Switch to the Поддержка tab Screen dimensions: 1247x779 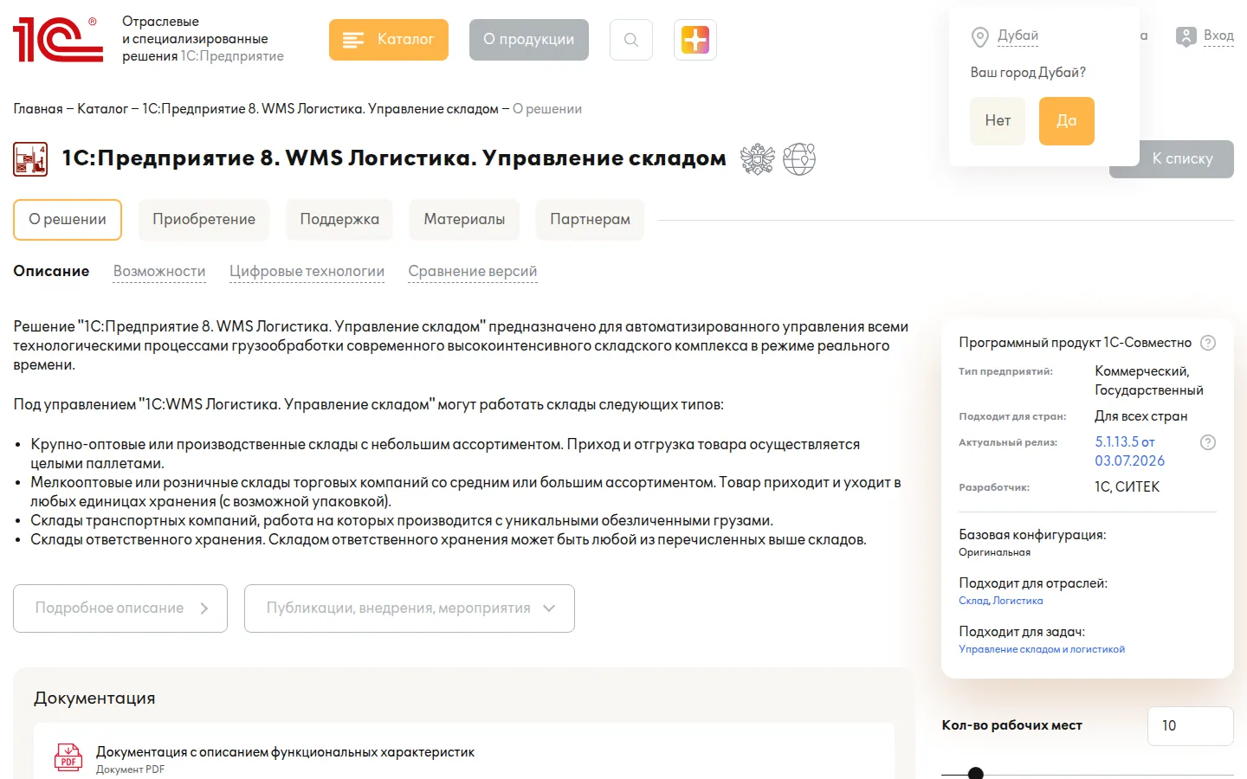click(x=339, y=220)
